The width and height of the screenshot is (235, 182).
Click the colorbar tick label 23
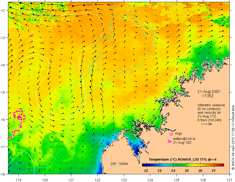[160, 170]
